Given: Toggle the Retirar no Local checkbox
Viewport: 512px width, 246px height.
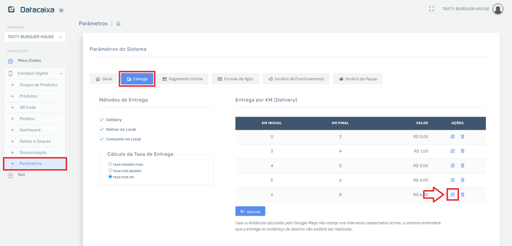Looking at the screenshot, I should [x=102, y=129].
